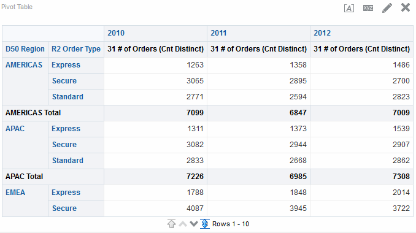Screen dimensions: 416x233
Task: Click value 2823 in 2012 column
Action: point(401,97)
